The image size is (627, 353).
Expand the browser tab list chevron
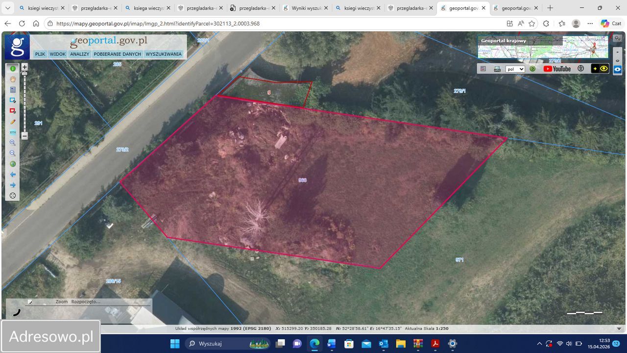point(8,8)
